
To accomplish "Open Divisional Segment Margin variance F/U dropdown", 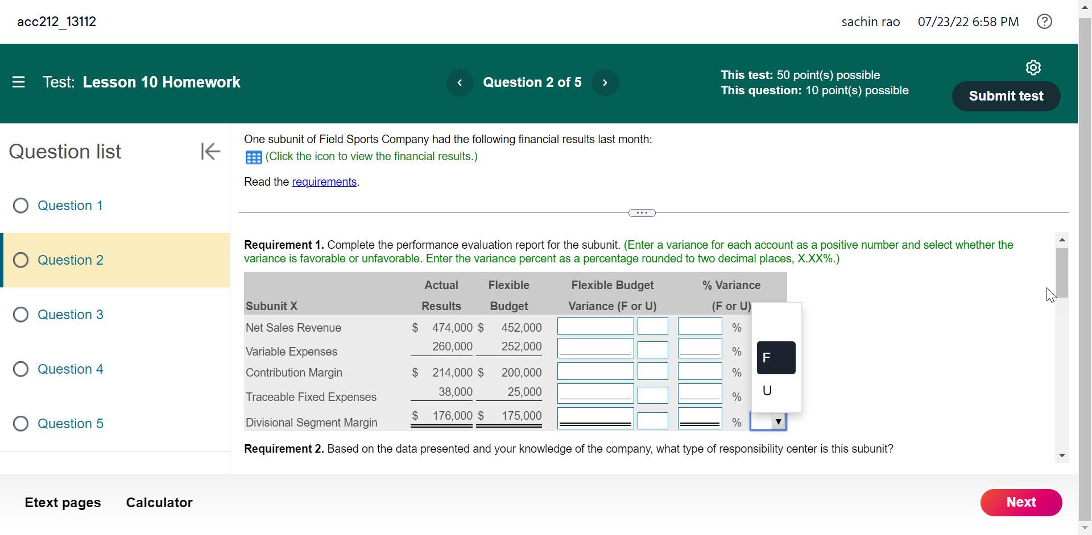I will pos(652,421).
